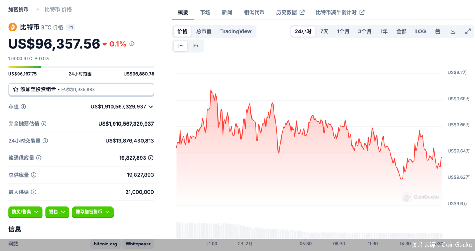Screen dimensions: 475x251
Task: Switch price display to 总市值
Action: 204,31
